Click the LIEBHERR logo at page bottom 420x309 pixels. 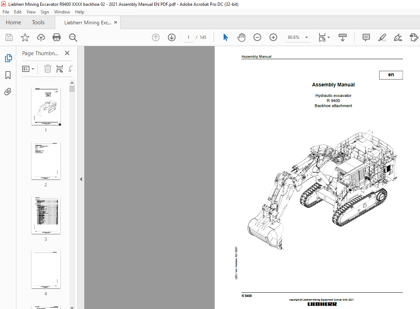coord(322,304)
